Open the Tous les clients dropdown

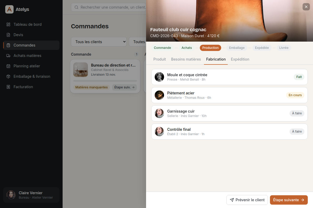click(99, 42)
